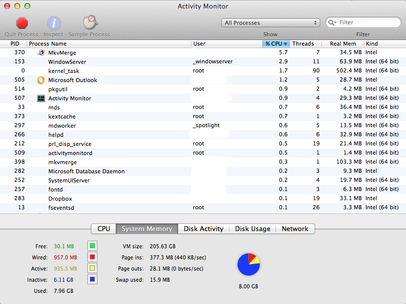Click the 7.96 GB Used value

pyautogui.click(x=63, y=291)
